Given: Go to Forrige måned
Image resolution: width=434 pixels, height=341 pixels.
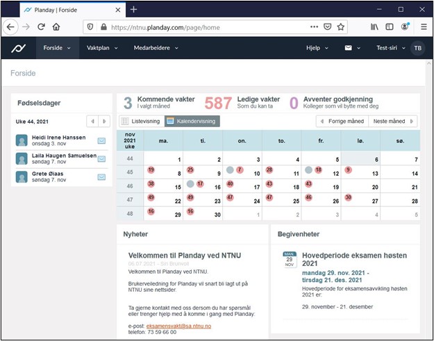Looking at the screenshot, I should coord(342,122).
